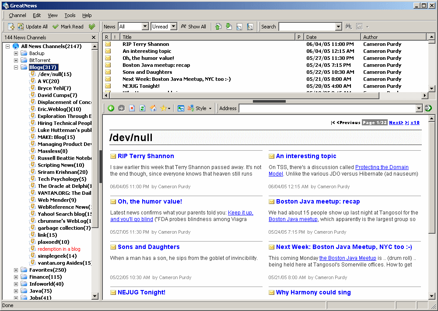Open the Oh, the humor value! article heading

(150, 201)
